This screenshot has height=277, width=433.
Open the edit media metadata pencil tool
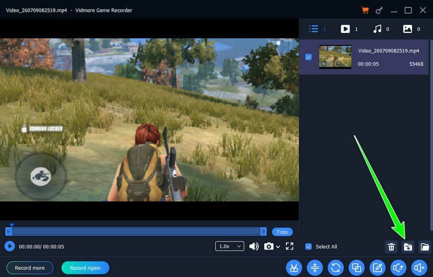pos(377,268)
